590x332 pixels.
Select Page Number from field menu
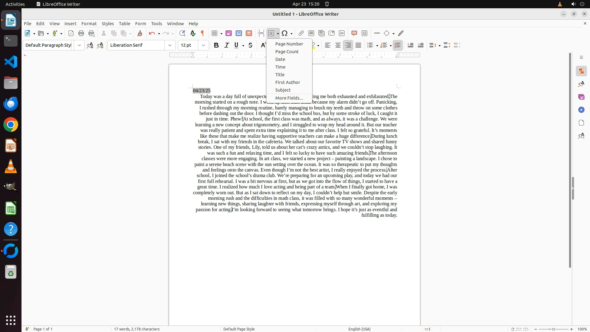coord(289,44)
